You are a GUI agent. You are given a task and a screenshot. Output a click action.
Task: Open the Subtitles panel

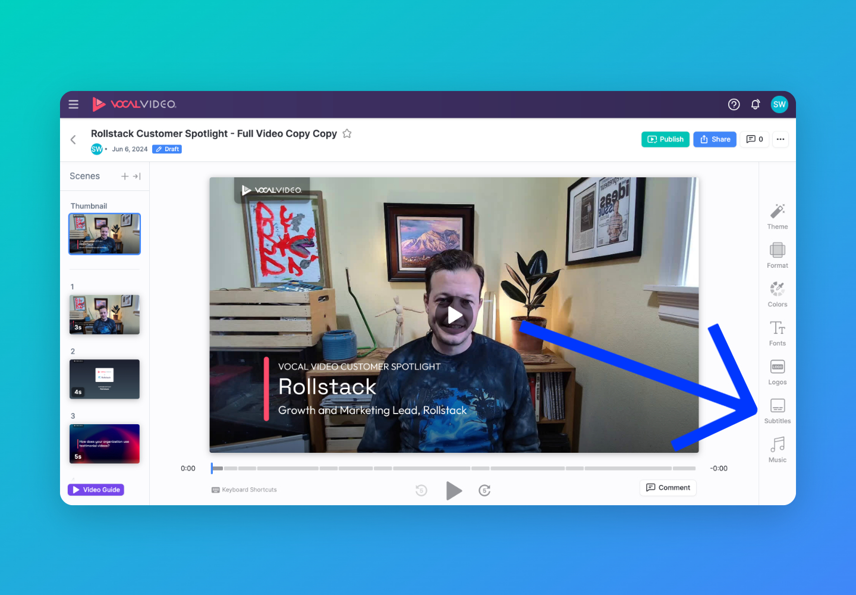(778, 411)
